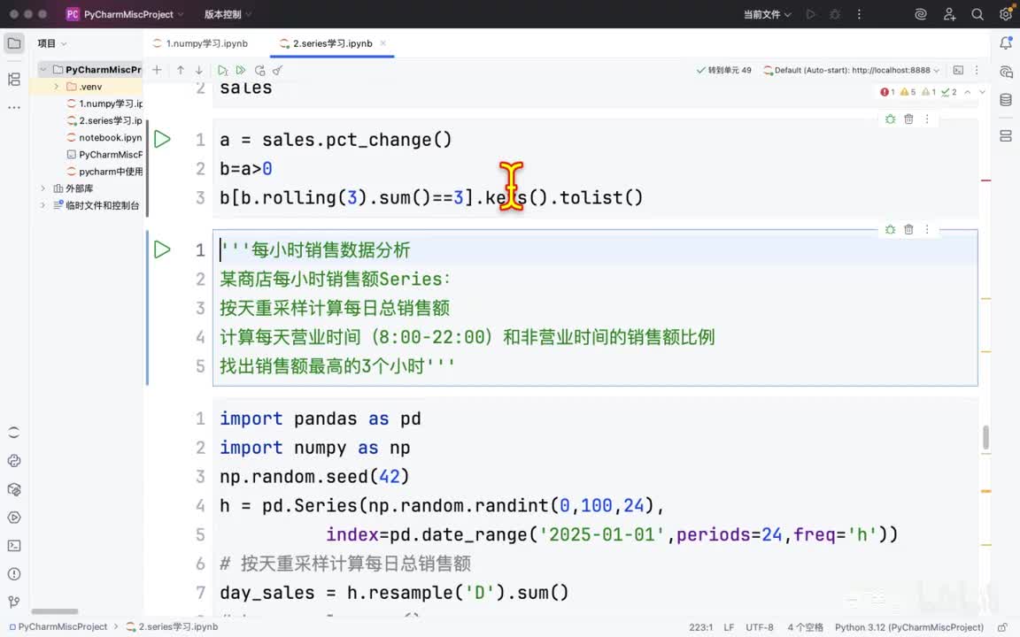Open more options for the pct_change cell
The height and width of the screenshot is (637, 1020).
[927, 119]
